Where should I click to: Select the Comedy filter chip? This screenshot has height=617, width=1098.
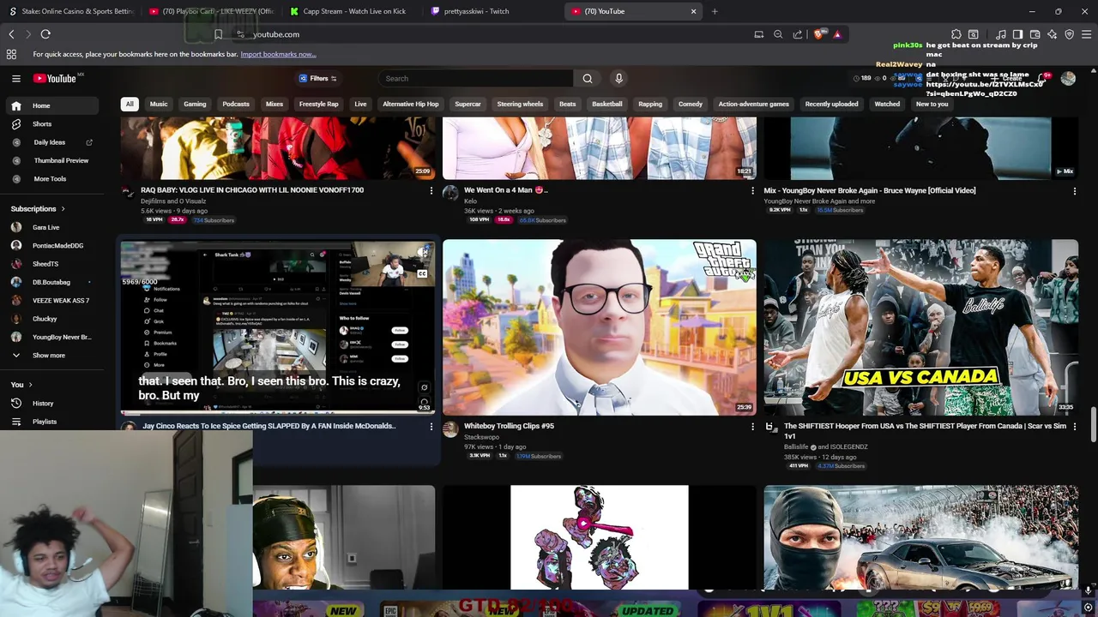coord(691,104)
